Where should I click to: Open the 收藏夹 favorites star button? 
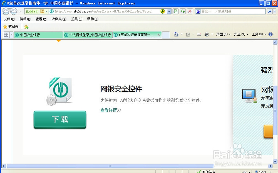point(11,27)
